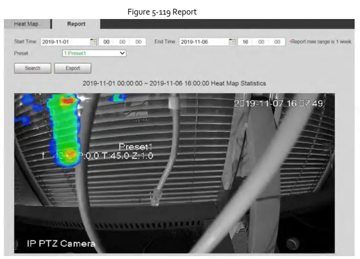Click the 'Start Time' label
The height and width of the screenshot is (259, 360).
(25, 42)
